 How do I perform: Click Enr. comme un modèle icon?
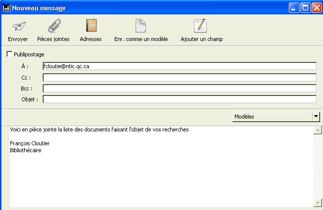(x=141, y=26)
